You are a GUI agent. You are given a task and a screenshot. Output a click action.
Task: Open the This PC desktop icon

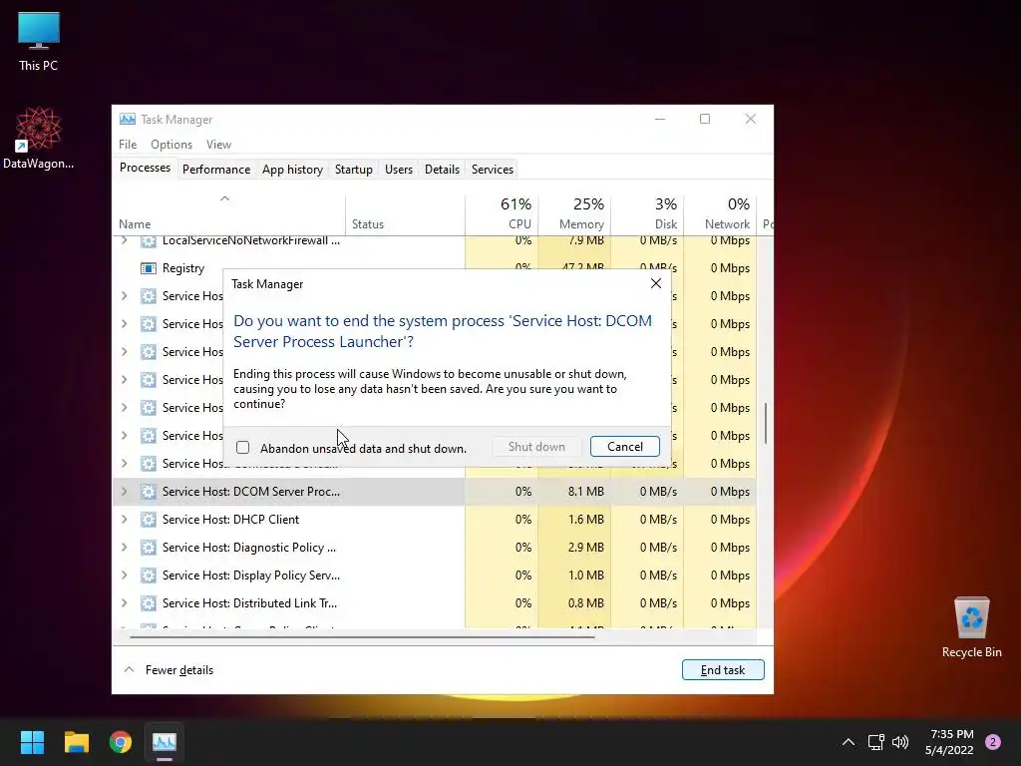39,42
